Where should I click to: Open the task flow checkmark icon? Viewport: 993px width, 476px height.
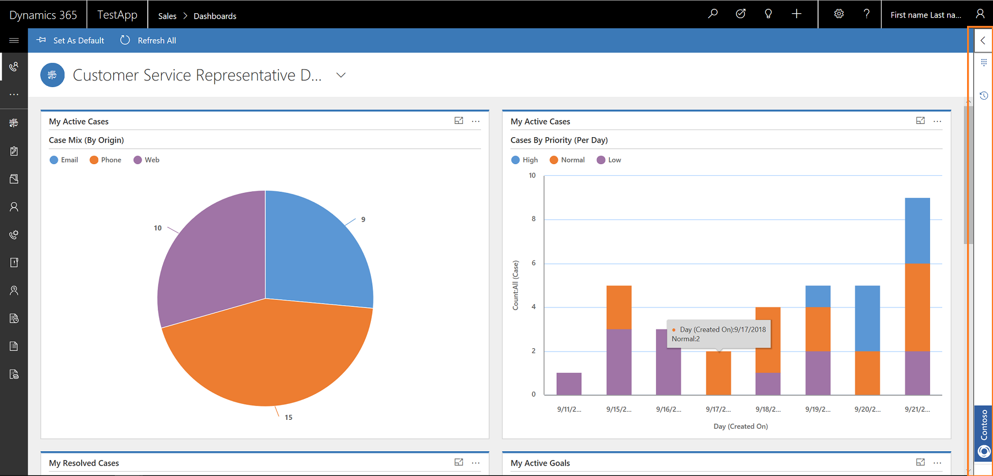[x=740, y=14]
